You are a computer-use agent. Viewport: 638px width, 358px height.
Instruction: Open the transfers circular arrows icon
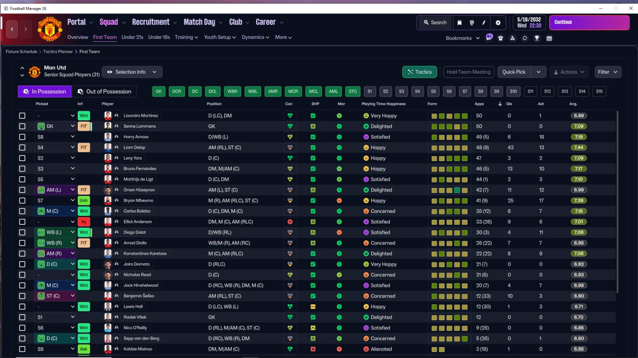[525, 38]
